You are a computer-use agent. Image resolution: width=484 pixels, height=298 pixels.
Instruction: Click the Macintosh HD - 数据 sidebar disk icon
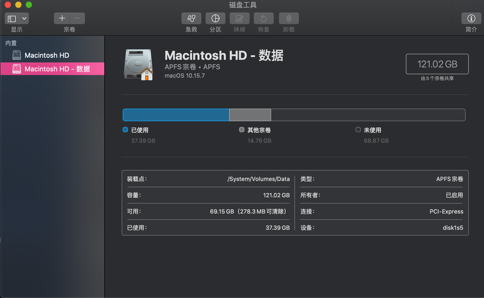tap(17, 69)
